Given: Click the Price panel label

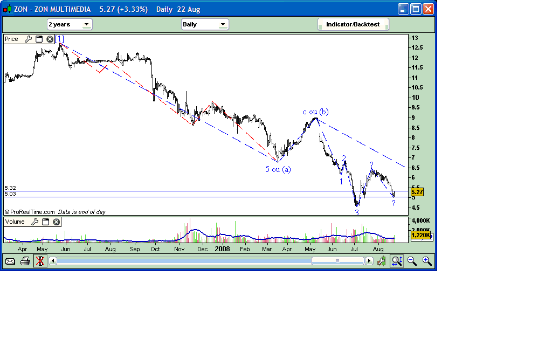Looking at the screenshot, I should [12, 39].
